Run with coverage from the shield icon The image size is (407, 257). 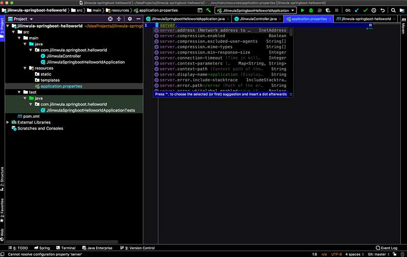point(328,10)
